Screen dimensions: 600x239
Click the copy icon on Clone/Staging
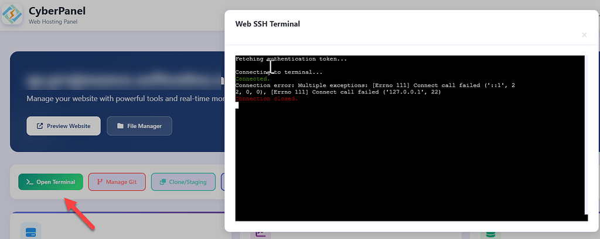point(162,182)
